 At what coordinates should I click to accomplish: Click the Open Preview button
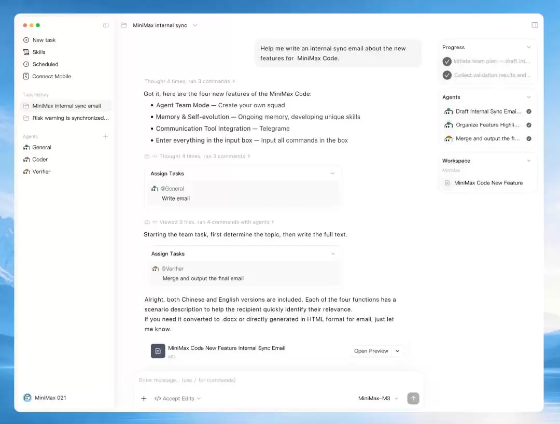pyautogui.click(x=371, y=351)
